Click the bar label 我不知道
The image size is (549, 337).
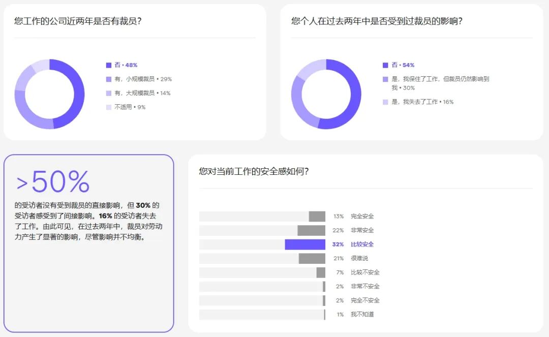pos(362,314)
